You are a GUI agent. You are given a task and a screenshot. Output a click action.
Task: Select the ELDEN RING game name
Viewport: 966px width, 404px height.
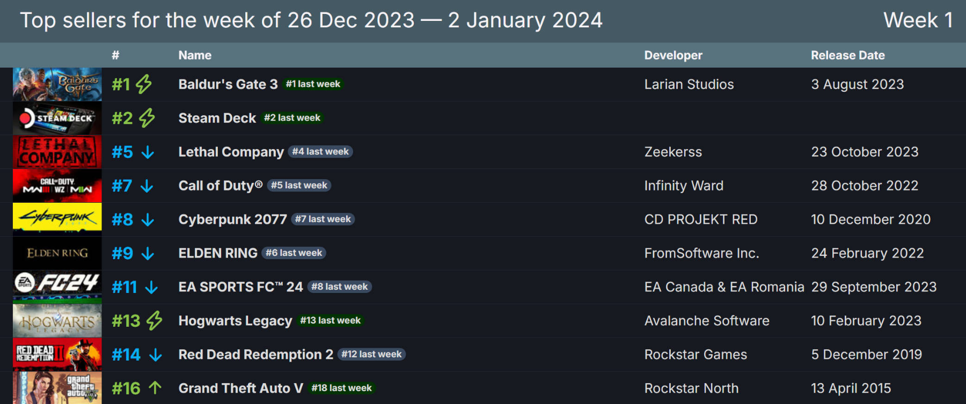pyautogui.click(x=218, y=253)
